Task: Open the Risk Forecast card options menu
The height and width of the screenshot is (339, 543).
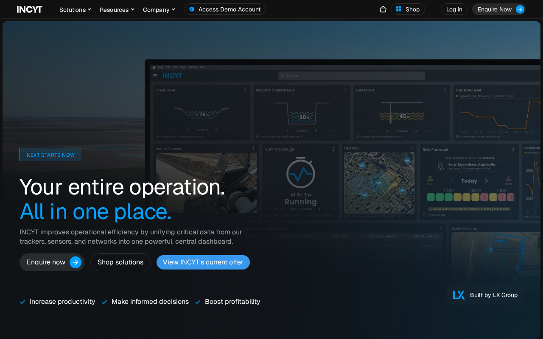Action: pos(513,150)
